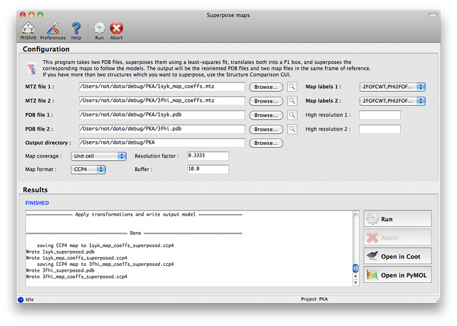The width and height of the screenshot is (457, 326).
Task: Open results in Coot
Action: pyautogui.click(x=398, y=256)
